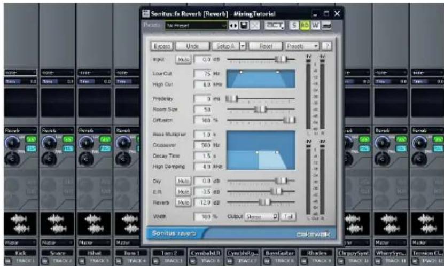
Task: Click the waveform icon on Hihat track
Action: pyautogui.click(x=94, y=224)
